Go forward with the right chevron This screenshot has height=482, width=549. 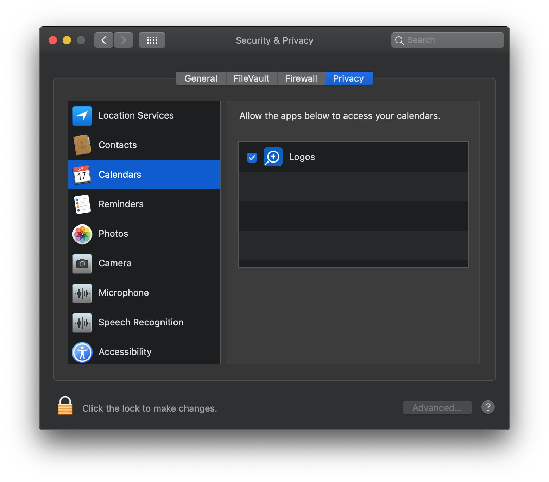(x=124, y=40)
